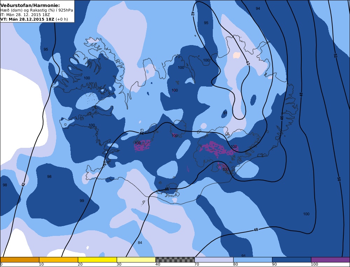350x267 pixels.
Task: Click the 'Hæð (dam) og Rakastig (%) í 925hPa' line
Action: coord(37,10)
